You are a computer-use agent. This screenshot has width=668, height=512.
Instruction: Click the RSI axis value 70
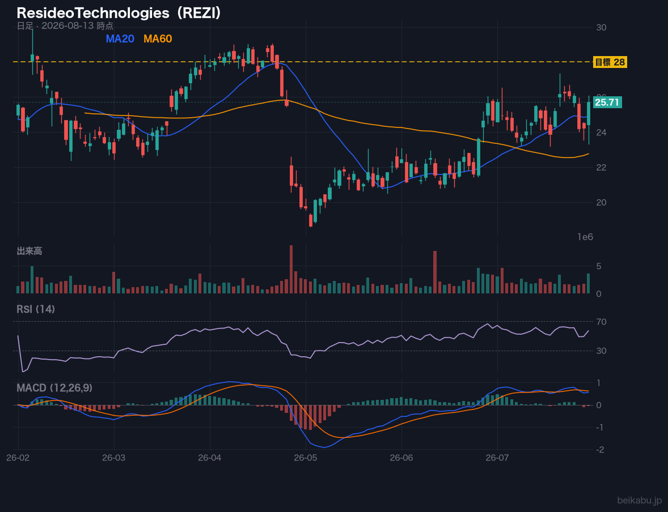601,322
